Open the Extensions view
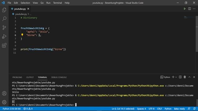 (x=4, y=45)
